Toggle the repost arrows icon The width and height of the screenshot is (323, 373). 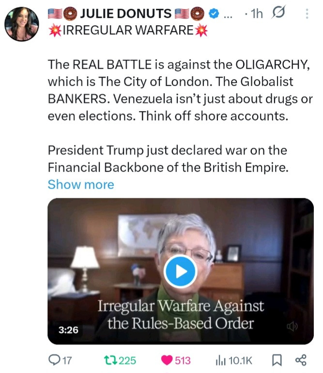click(x=111, y=360)
